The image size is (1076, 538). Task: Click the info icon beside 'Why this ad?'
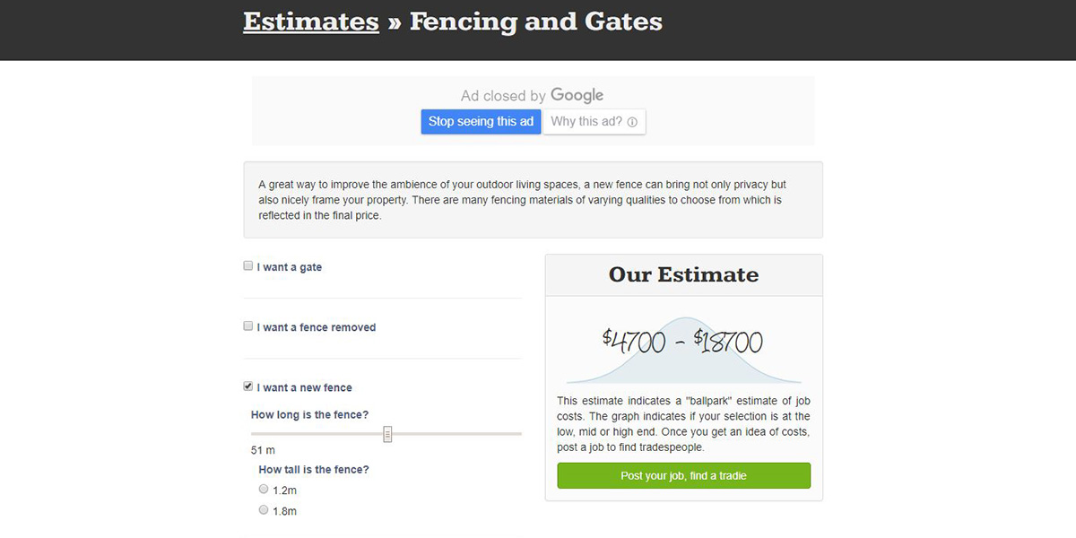pos(632,123)
